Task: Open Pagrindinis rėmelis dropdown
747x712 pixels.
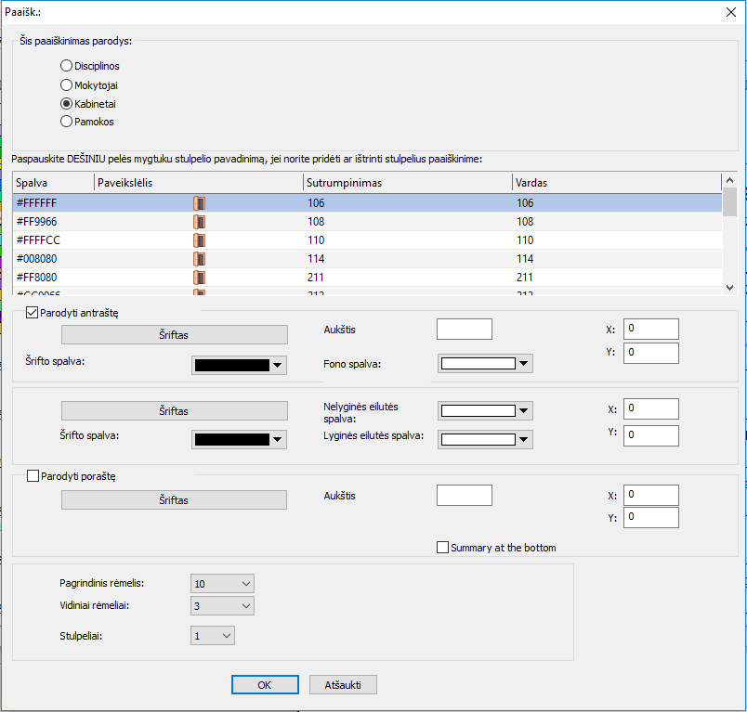Action: (x=221, y=583)
